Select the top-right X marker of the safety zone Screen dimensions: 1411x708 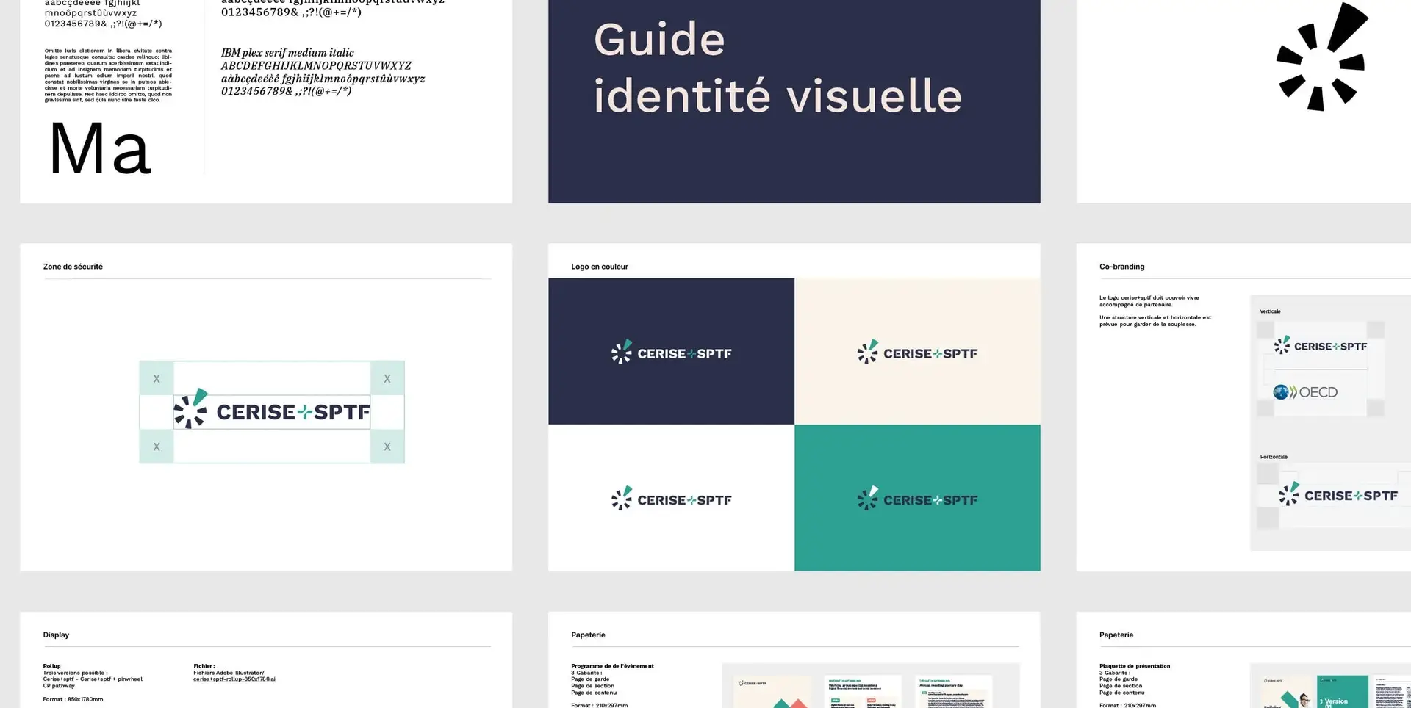[387, 378]
